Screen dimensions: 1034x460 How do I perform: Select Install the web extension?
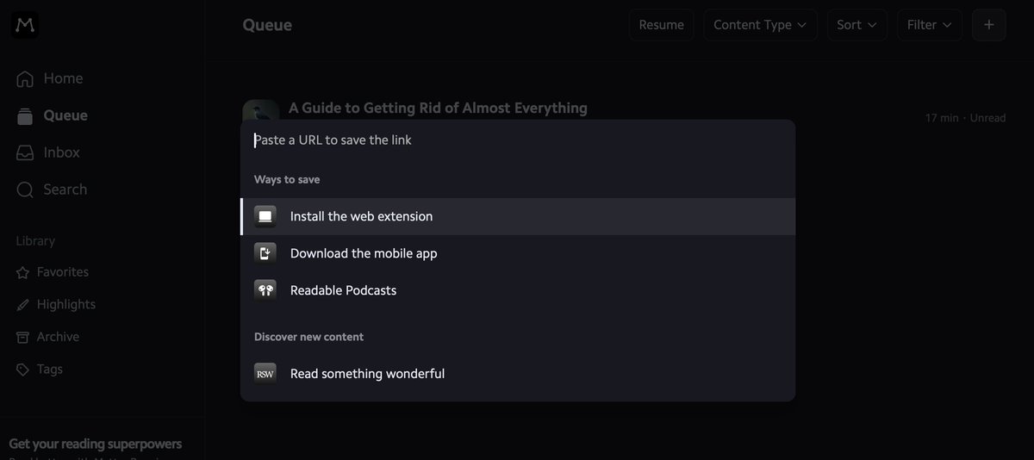(x=518, y=216)
